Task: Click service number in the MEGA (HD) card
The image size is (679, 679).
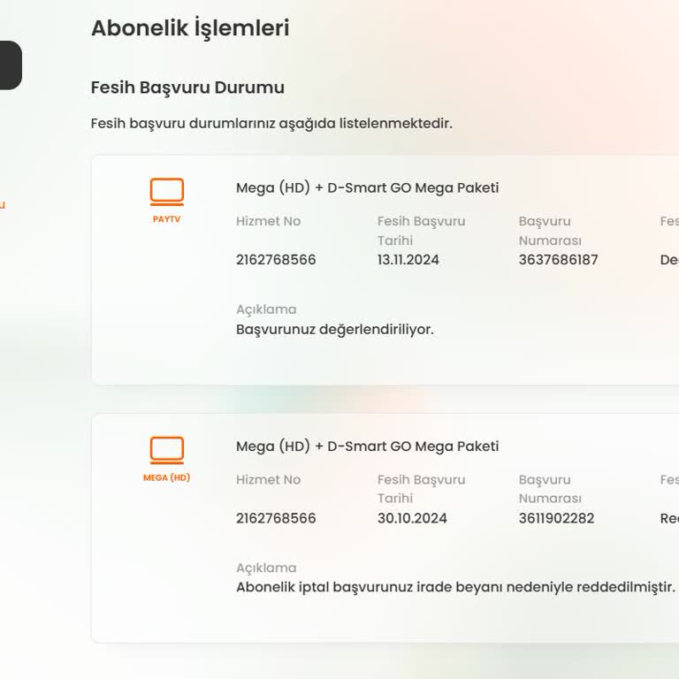Action: click(276, 518)
